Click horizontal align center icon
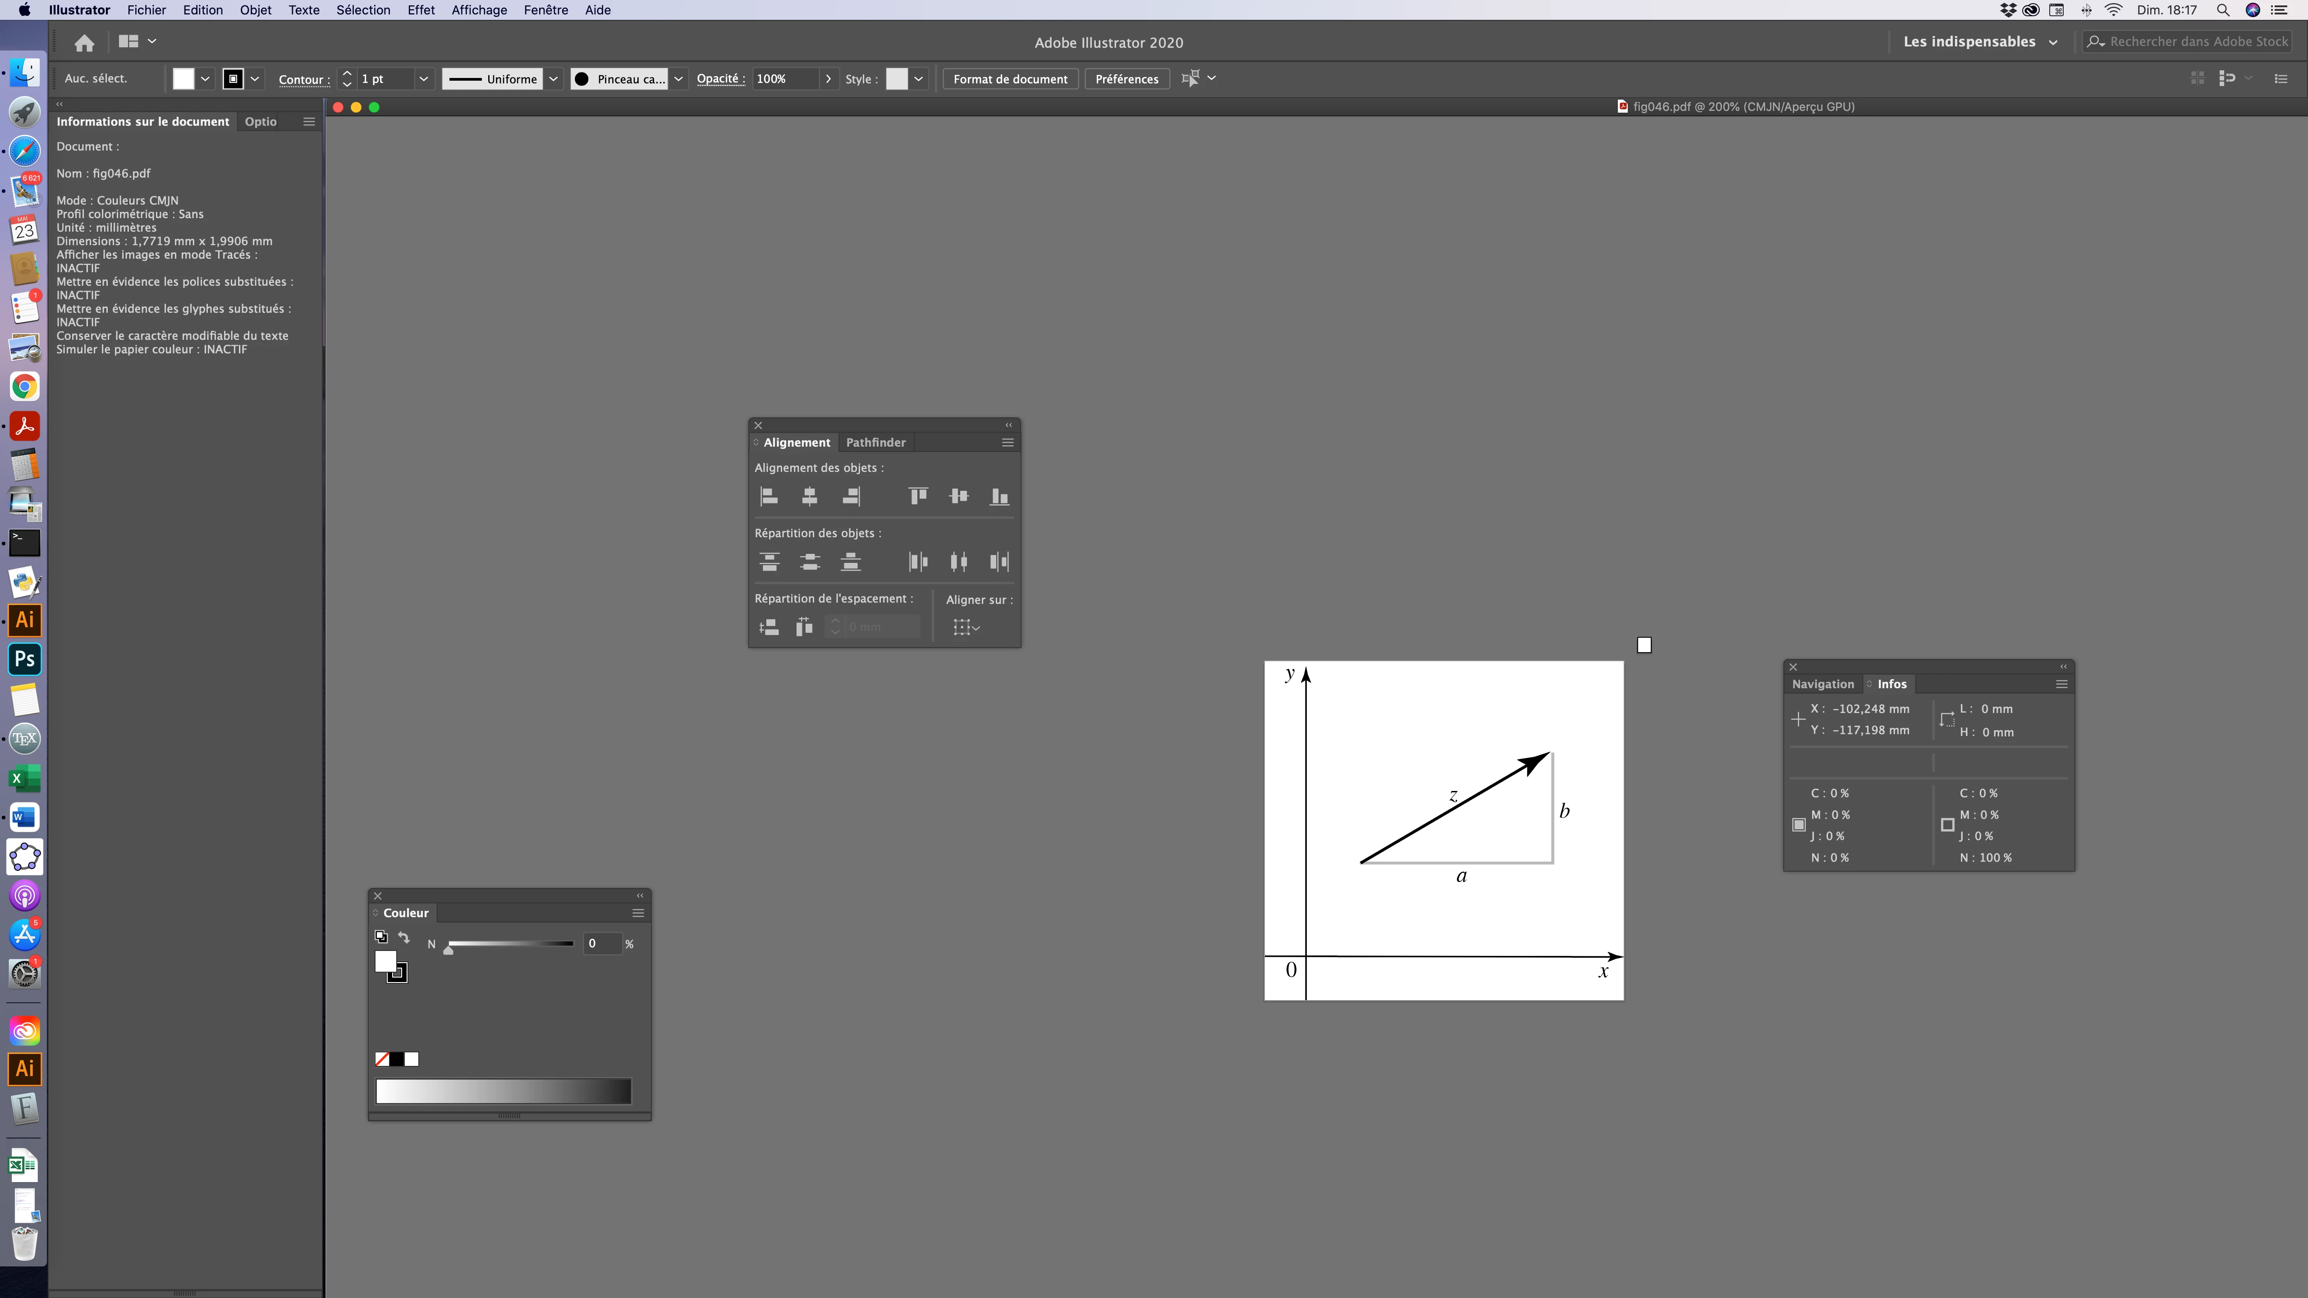Screen dimensions: 2308x1298 (x=809, y=496)
